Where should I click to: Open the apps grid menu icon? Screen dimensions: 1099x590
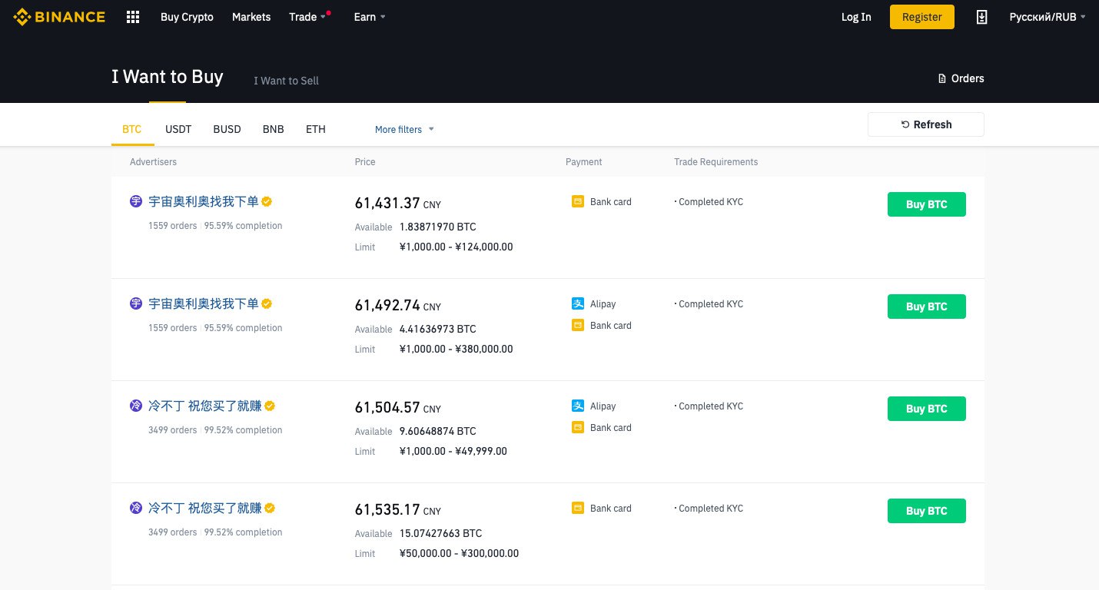(132, 17)
